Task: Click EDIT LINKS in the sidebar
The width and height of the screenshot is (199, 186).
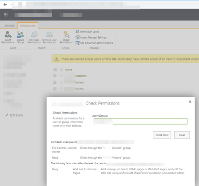Action: tap(14, 115)
